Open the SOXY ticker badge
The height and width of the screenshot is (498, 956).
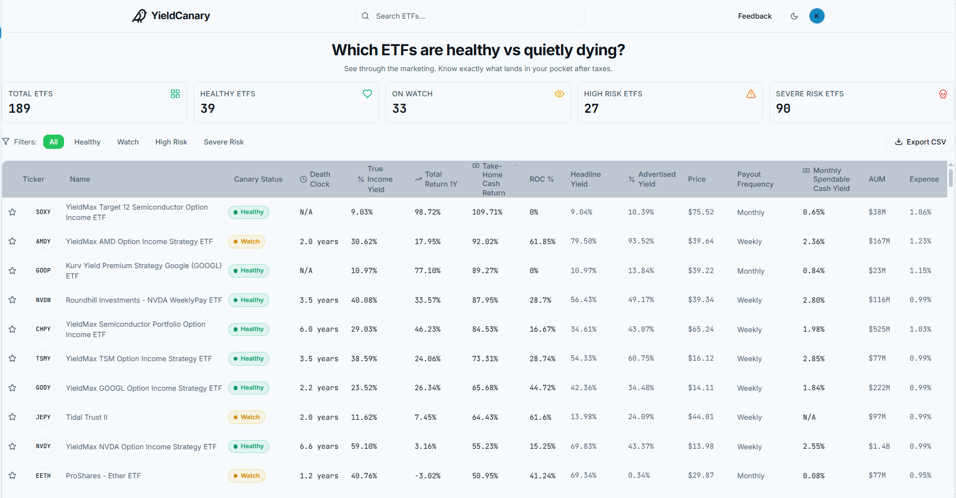tap(43, 212)
